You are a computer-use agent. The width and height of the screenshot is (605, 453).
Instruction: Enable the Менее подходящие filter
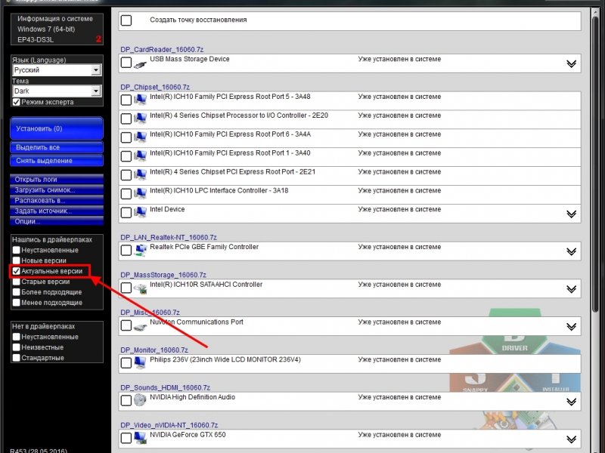(x=16, y=303)
